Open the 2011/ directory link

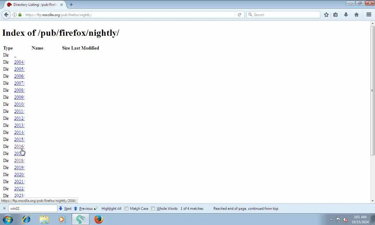click(19, 111)
